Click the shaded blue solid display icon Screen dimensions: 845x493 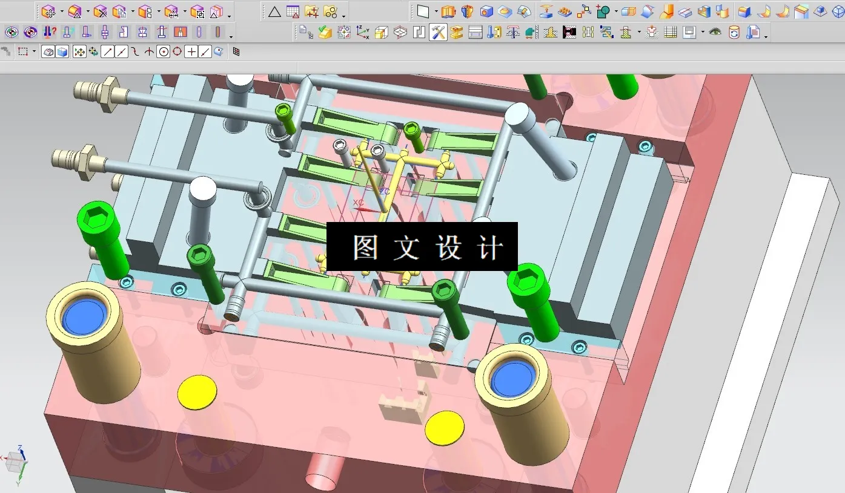point(62,51)
